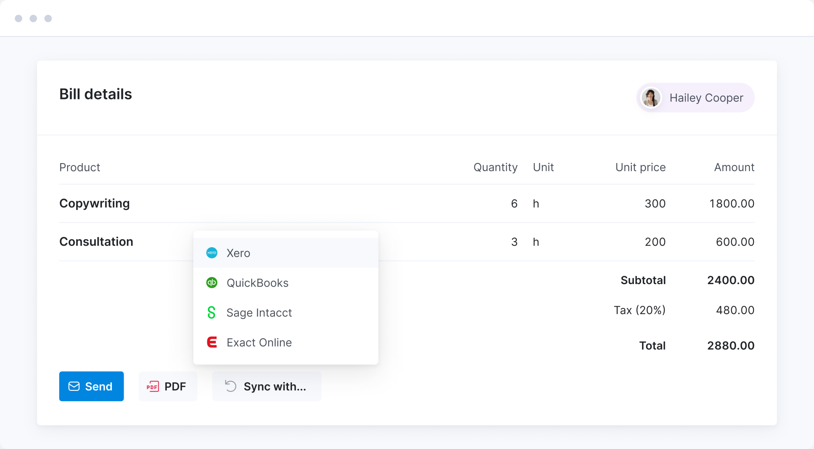814x449 pixels.
Task: Open the Hailey Cooper user chip
Action: [x=695, y=98]
